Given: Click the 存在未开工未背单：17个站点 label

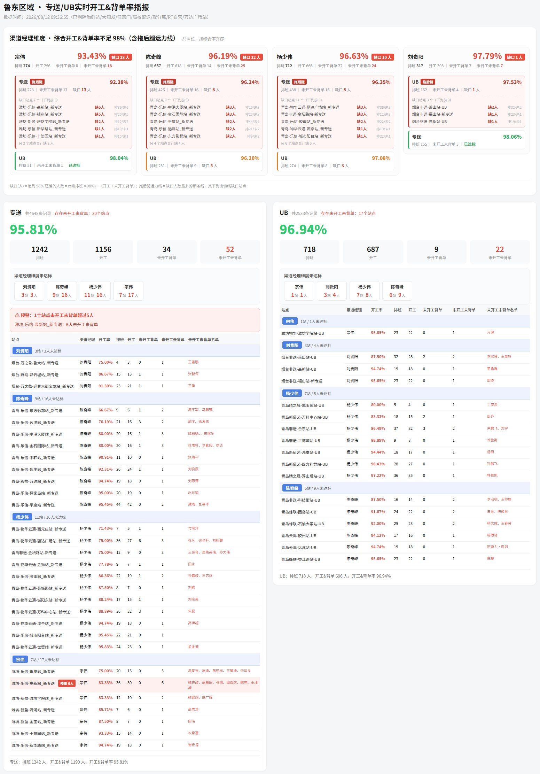Looking at the screenshot, I should click(x=348, y=214).
